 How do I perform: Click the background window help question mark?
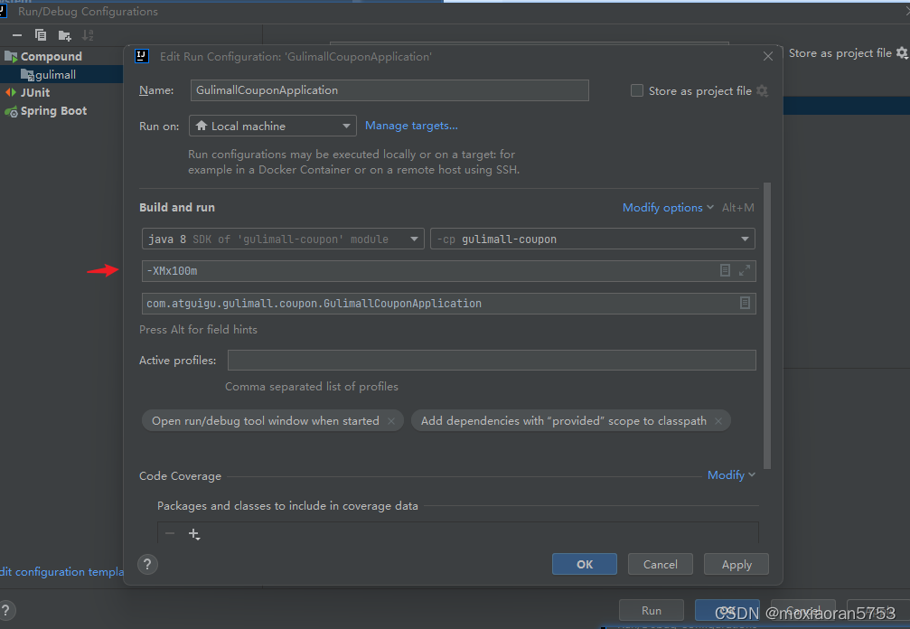[5, 610]
